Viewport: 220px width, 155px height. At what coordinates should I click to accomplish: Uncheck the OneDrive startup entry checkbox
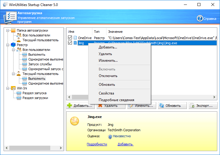click(70, 38)
